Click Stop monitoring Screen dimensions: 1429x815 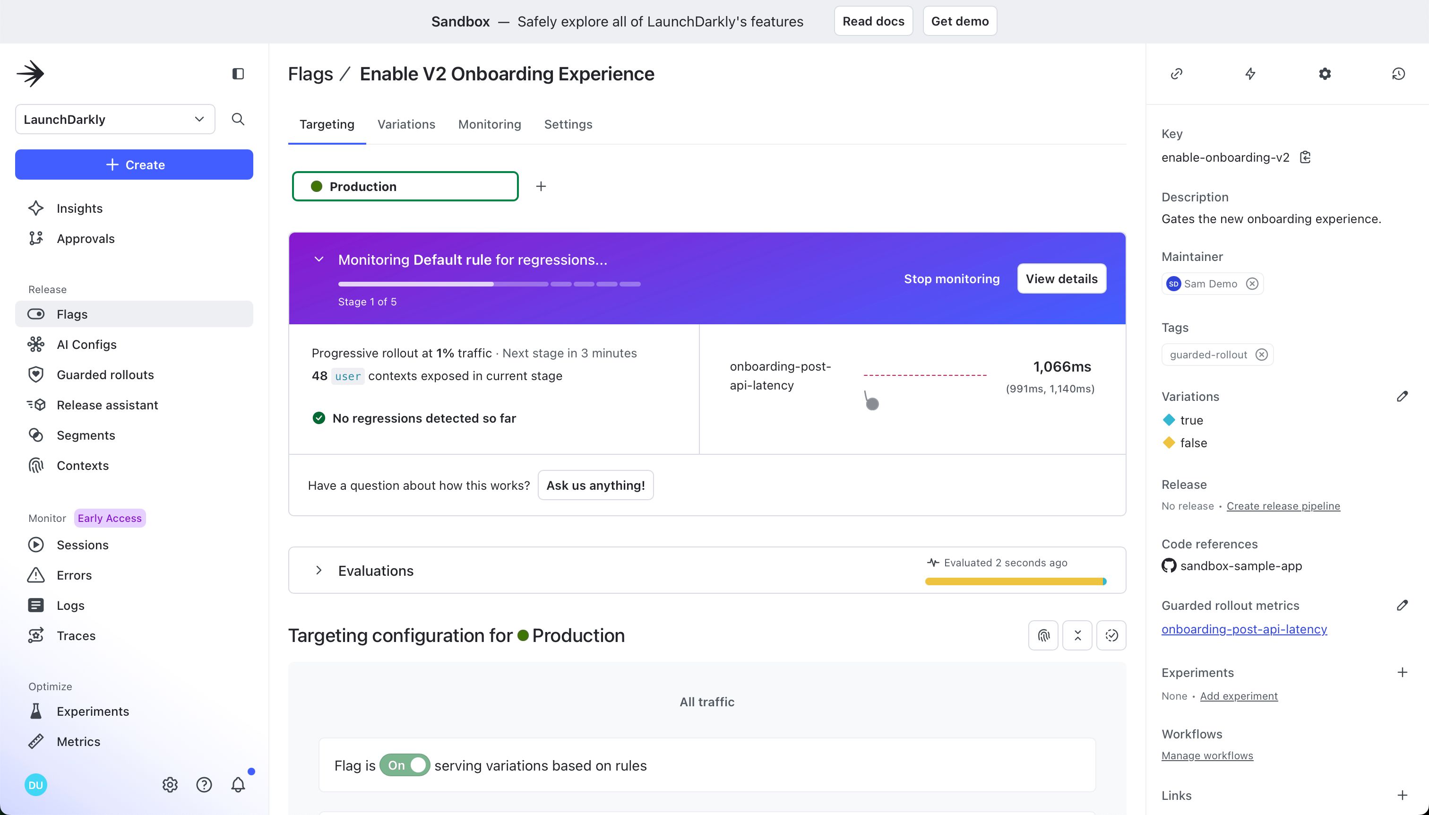(x=952, y=279)
